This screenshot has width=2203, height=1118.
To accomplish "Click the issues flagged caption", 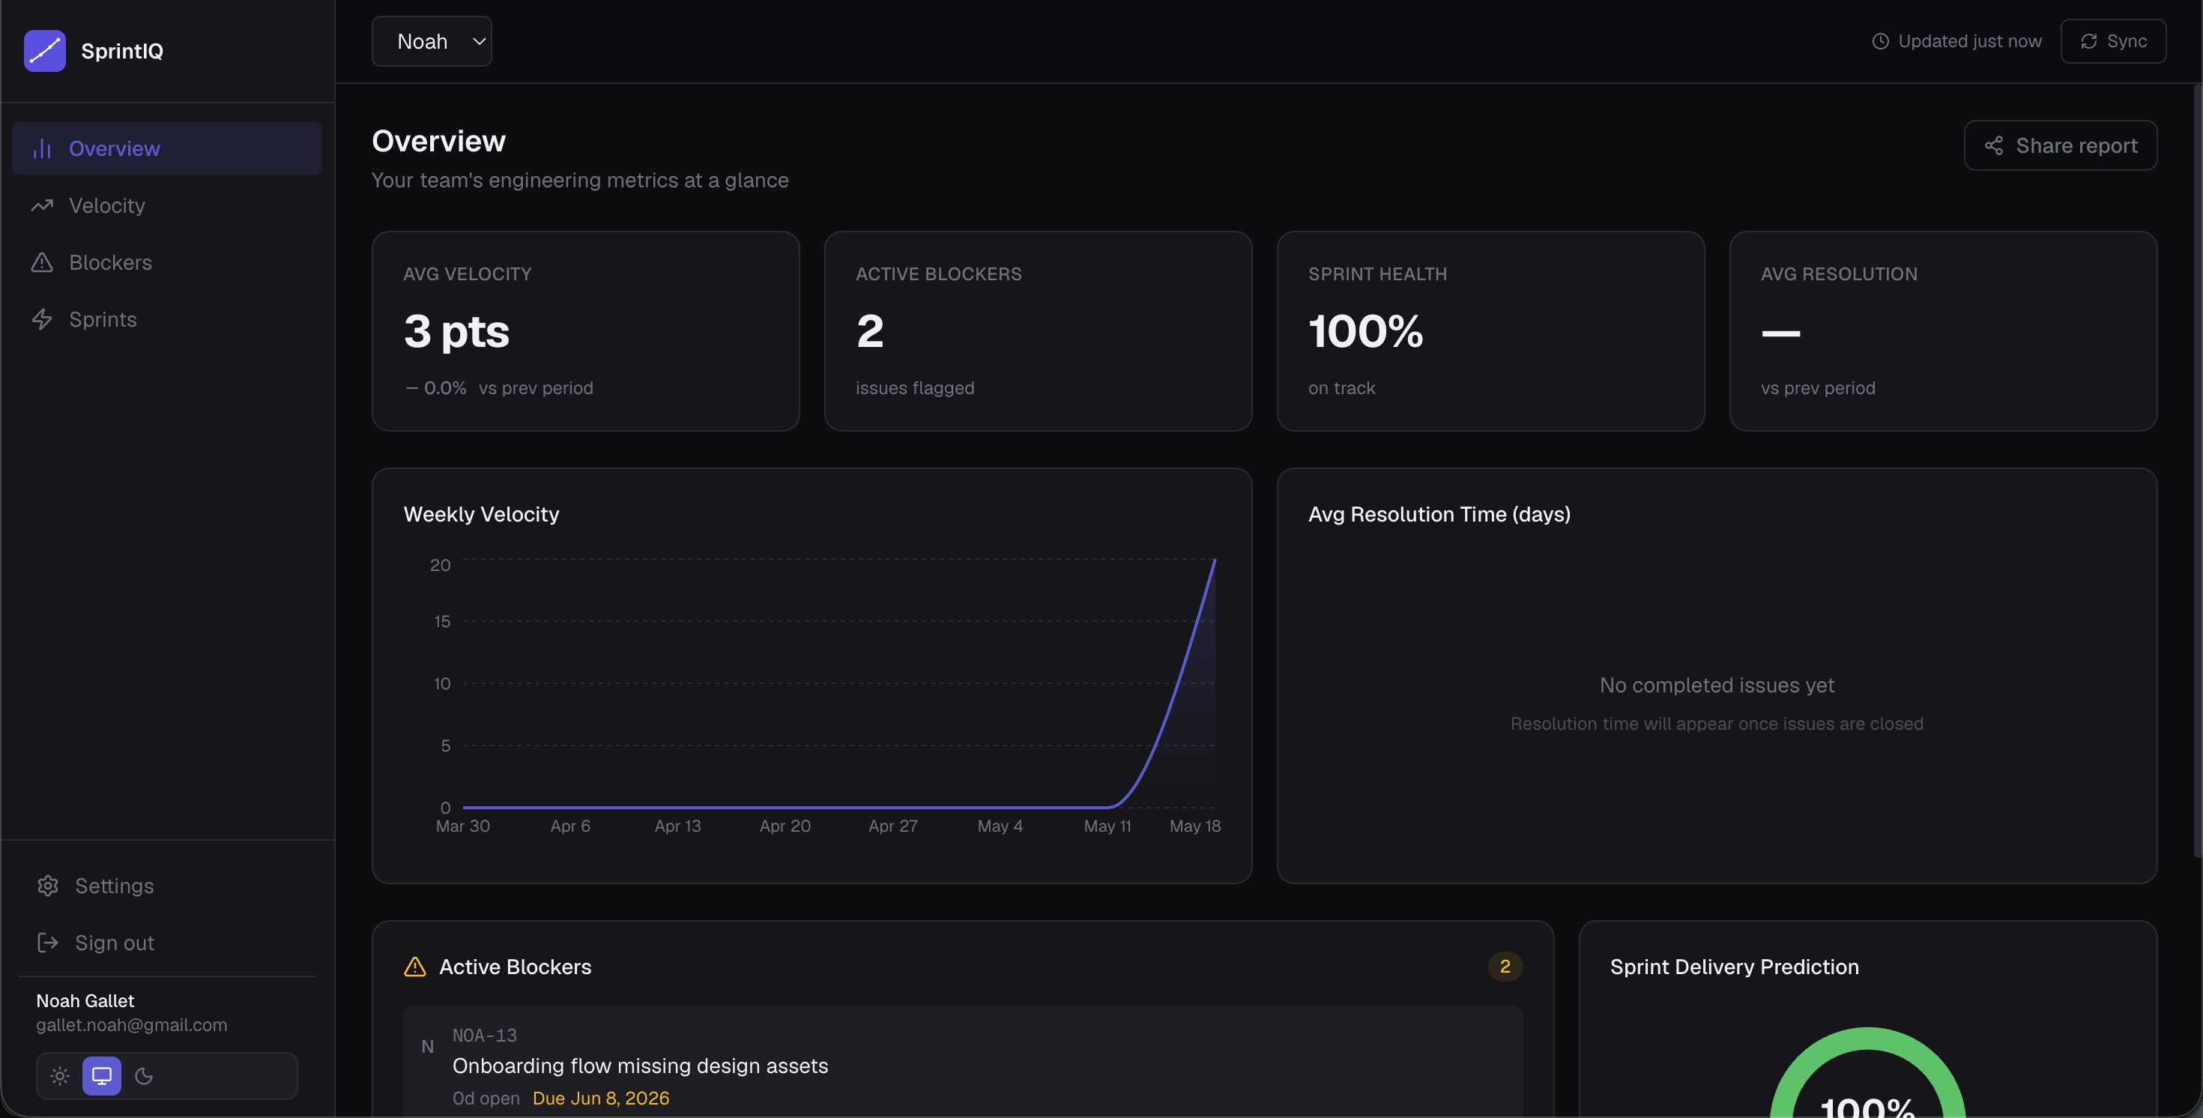I will [915, 388].
